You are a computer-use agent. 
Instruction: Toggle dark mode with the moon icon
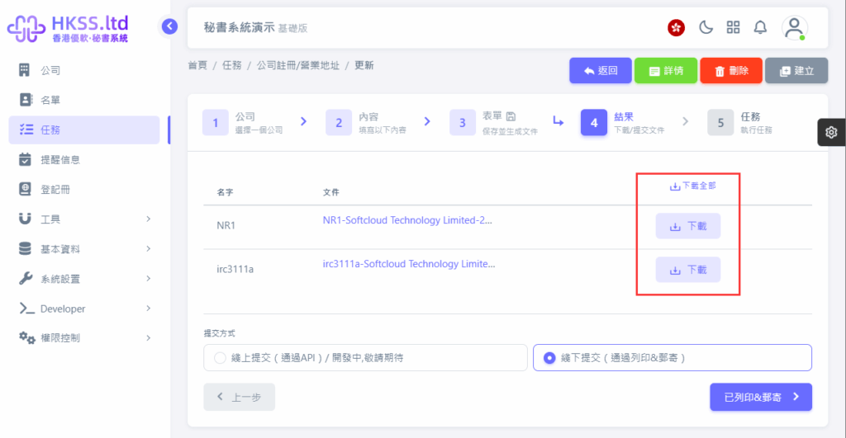706,27
